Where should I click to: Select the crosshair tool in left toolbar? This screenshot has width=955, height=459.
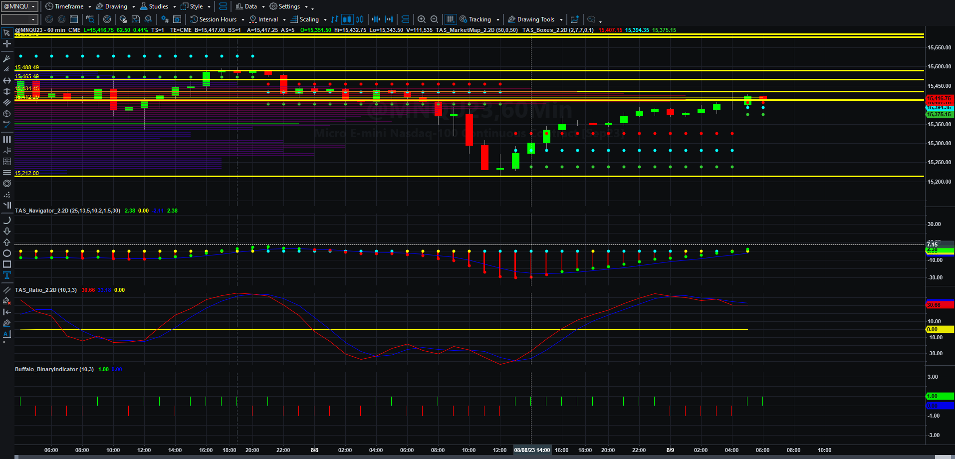point(7,44)
